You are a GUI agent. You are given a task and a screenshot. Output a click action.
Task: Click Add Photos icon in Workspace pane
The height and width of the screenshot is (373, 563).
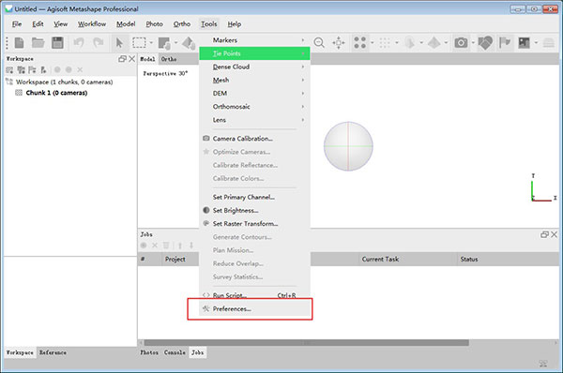[x=21, y=69]
